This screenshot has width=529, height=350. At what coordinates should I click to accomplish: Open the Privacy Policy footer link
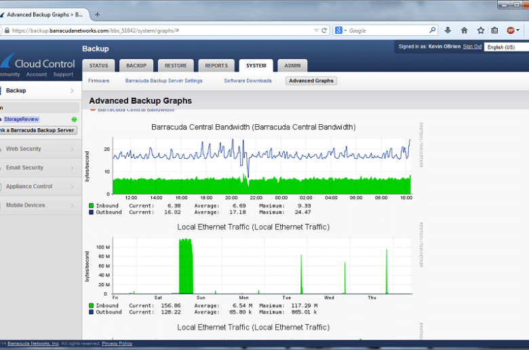(x=117, y=344)
